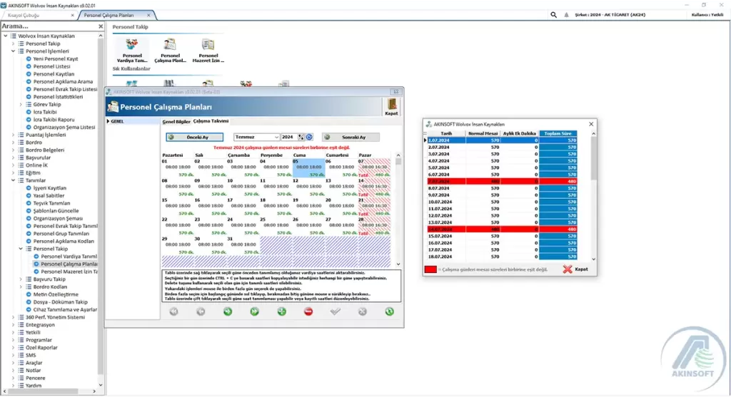Go to first record with bottom toolbar arrow
The image size is (731, 397).
173,312
